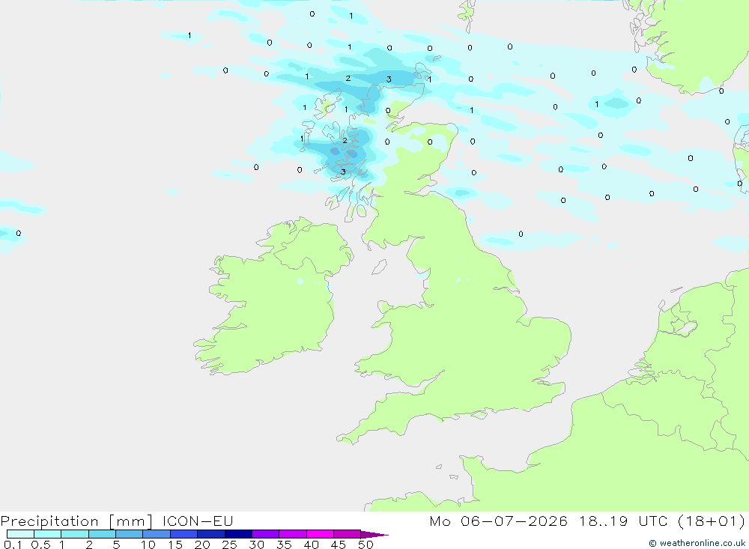Select the 2 to 5 mm legend swatch
Screen dimensions: 749x549
(102, 534)
